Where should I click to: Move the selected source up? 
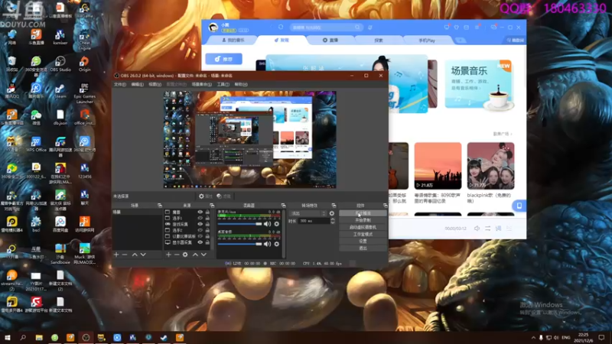[x=196, y=255]
